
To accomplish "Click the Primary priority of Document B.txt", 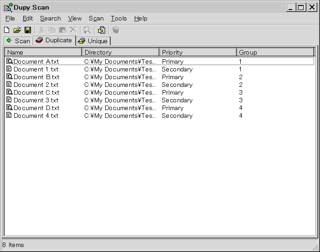I will click(x=173, y=77).
